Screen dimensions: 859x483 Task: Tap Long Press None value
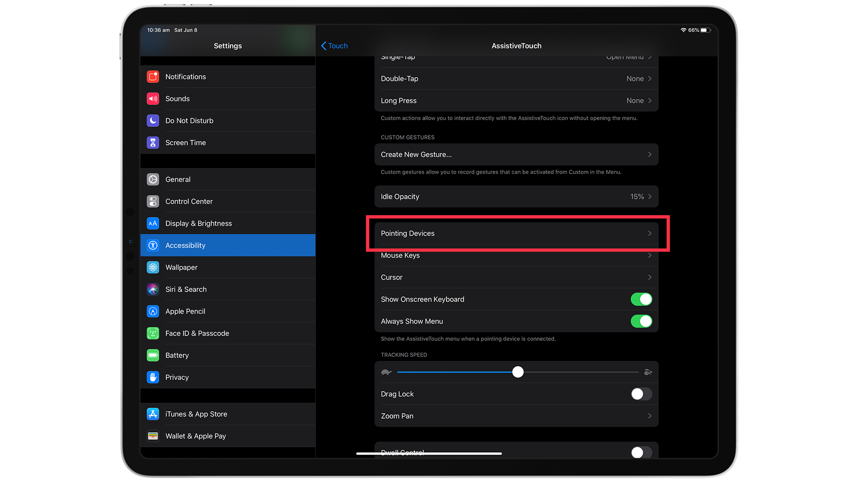click(635, 101)
